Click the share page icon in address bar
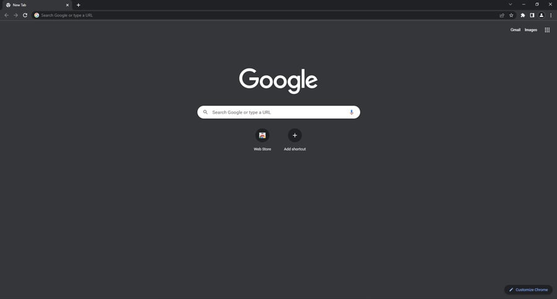Viewport: 557px width, 299px height. coord(502,15)
